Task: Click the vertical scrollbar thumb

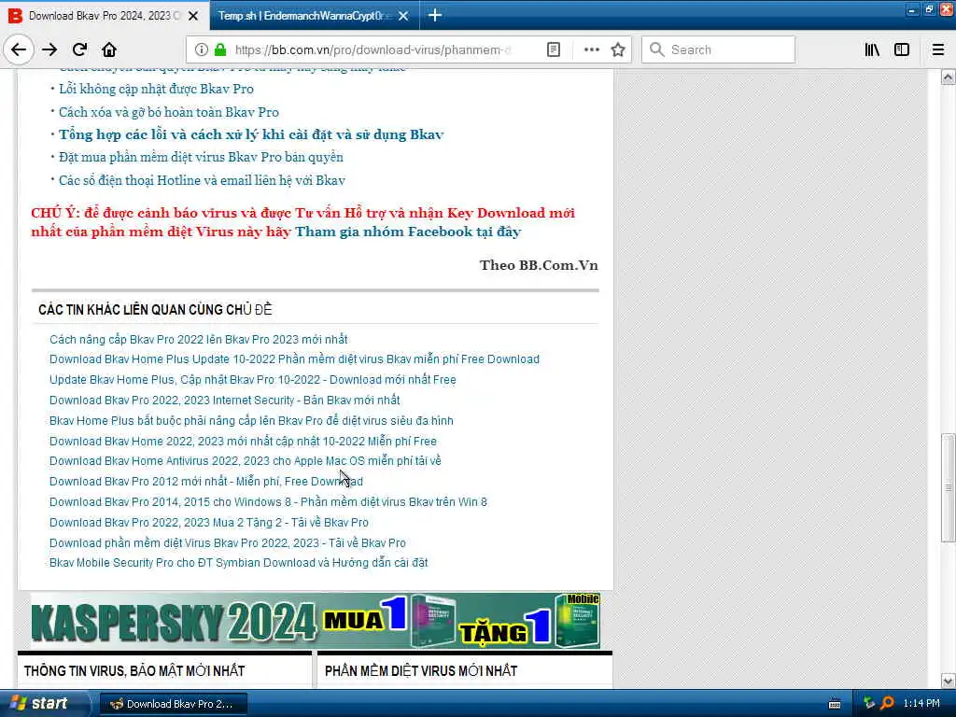Action: pyautogui.click(x=948, y=487)
